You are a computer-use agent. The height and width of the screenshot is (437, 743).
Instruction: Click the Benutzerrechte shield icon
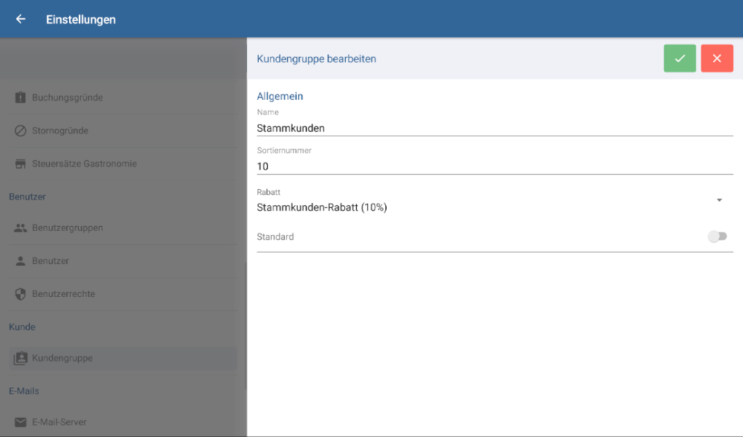coord(20,294)
